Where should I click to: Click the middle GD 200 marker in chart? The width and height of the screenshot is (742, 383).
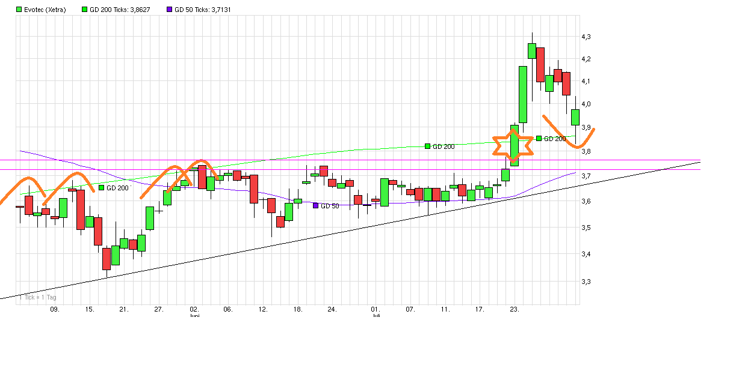click(x=427, y=146)
